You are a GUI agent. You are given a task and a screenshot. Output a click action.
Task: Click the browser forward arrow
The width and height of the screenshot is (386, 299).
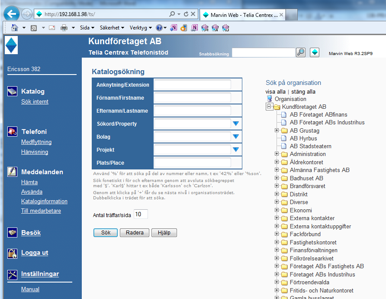[26, 14]
